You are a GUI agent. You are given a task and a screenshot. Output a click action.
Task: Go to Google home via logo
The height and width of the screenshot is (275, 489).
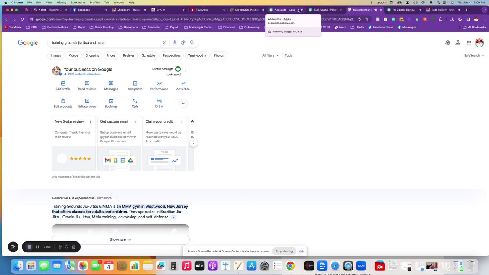tap(28, 43)
